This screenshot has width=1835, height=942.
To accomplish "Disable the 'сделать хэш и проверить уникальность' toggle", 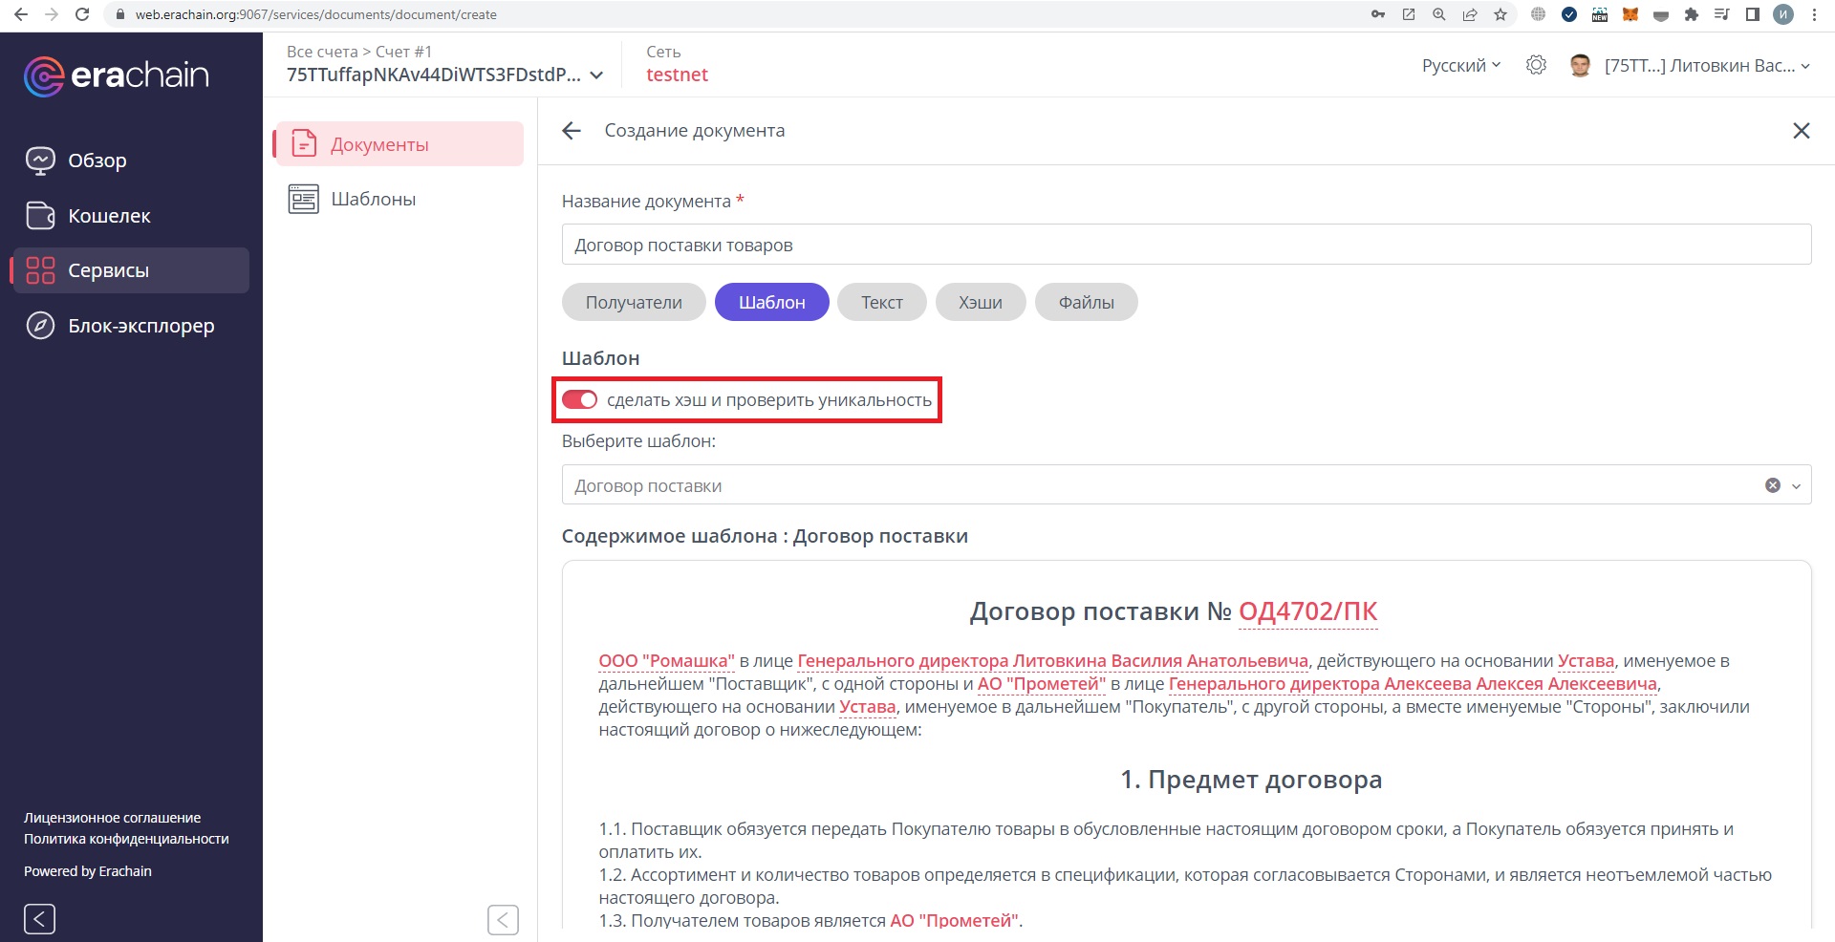I will point(580,400).
